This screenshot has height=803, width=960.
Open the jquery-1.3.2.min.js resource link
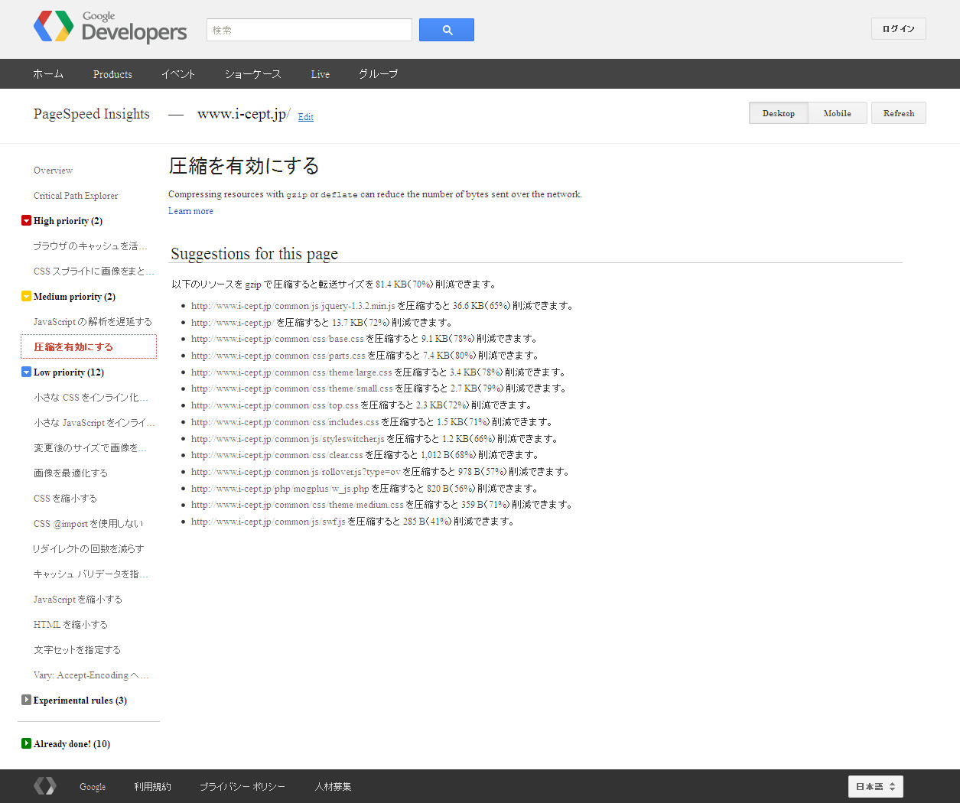pos(293,306)
